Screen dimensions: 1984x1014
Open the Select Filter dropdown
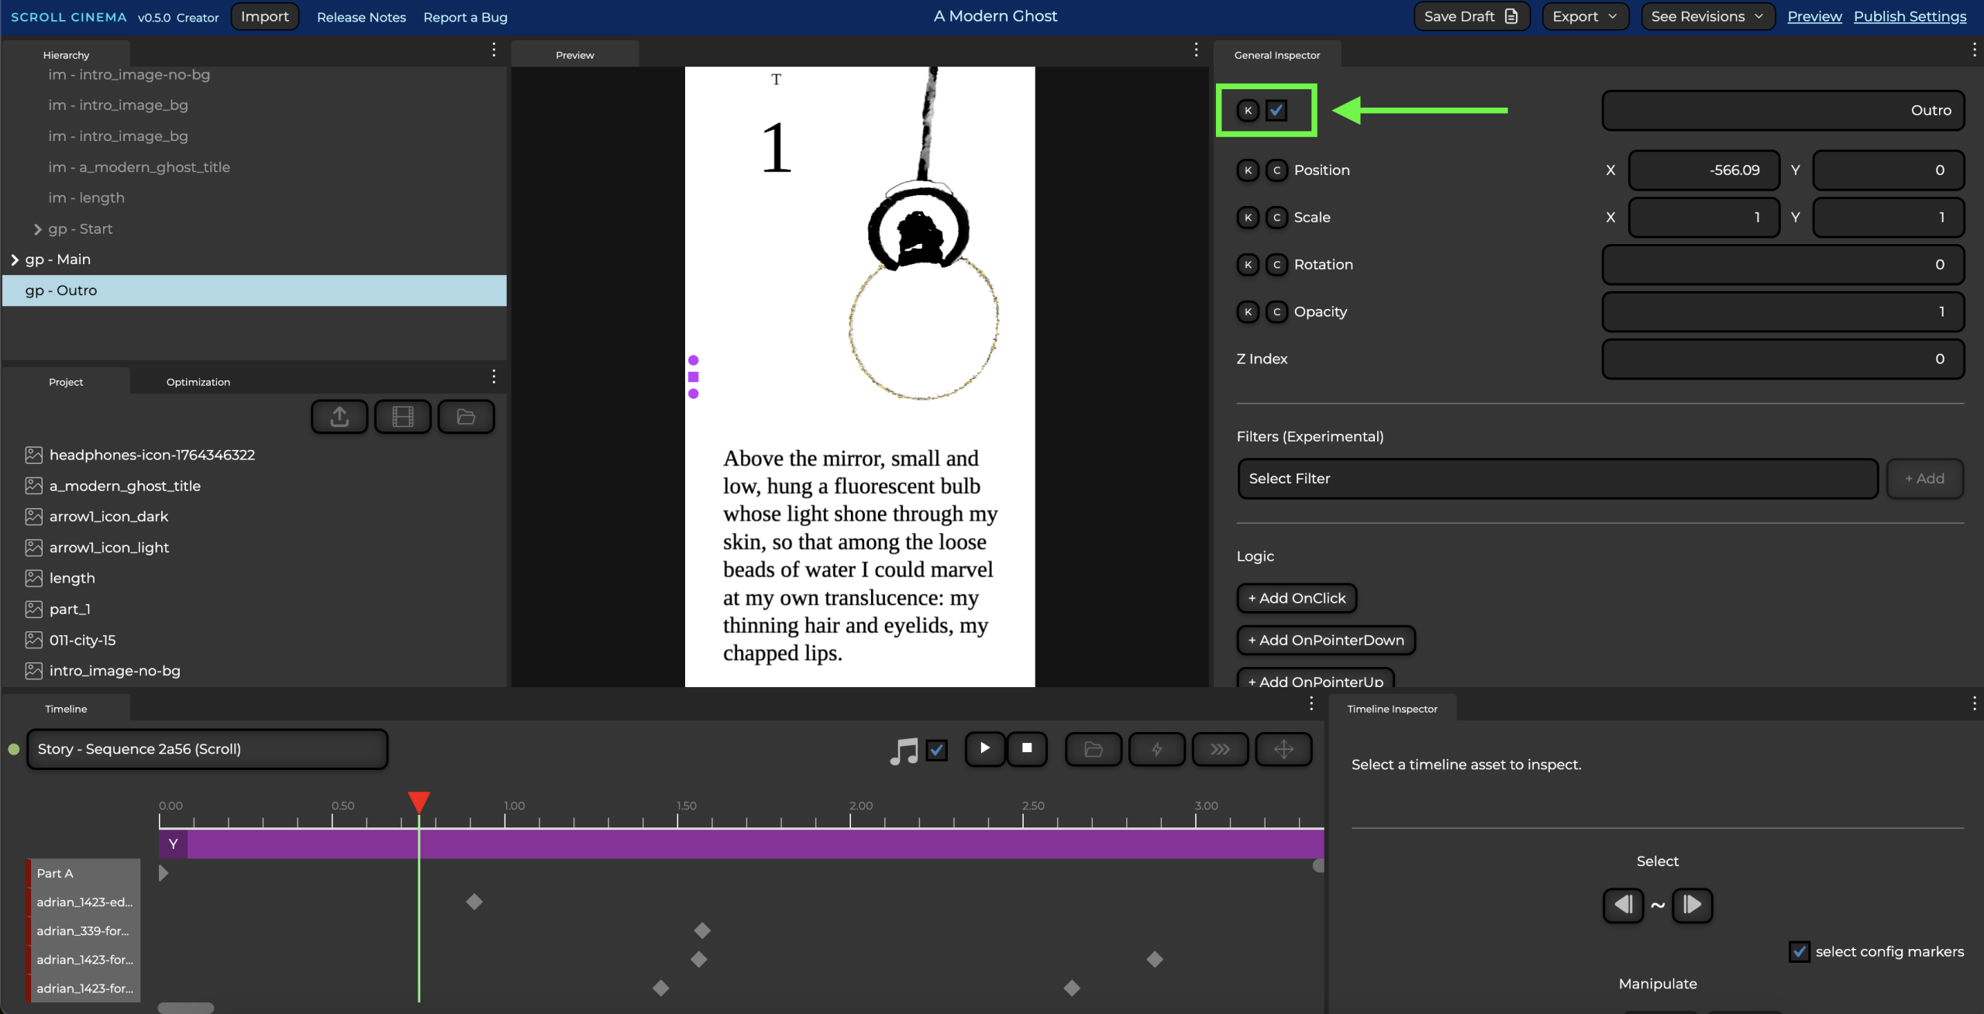1557,479
